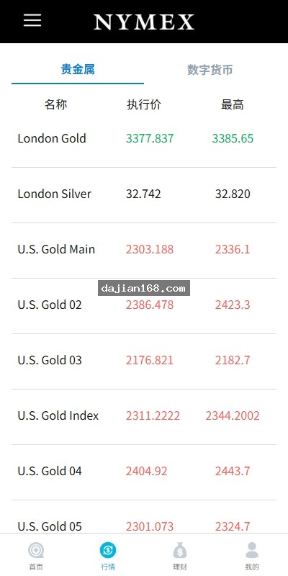Click the NYMEX logo

click(144, 22)
